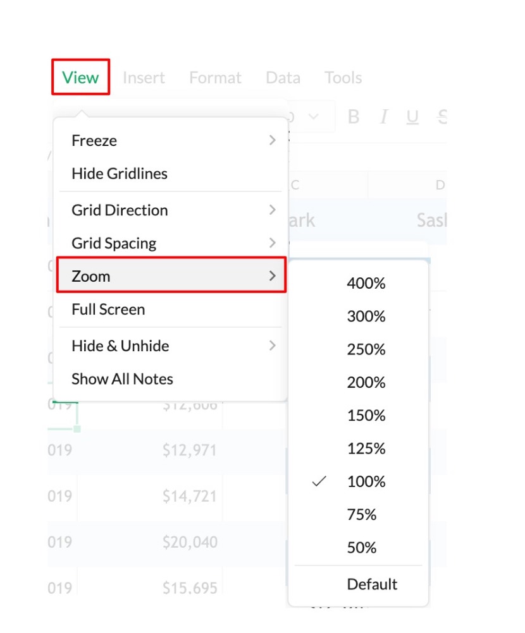This screenshot has width=525, height=633.
Task: Open the Tools menu
Action: 343,78
